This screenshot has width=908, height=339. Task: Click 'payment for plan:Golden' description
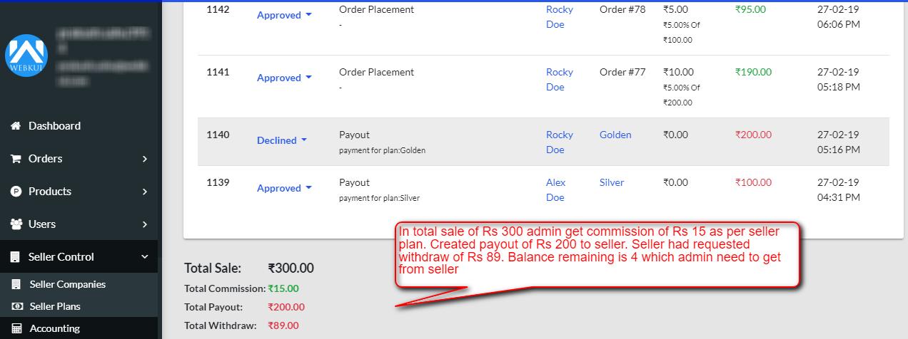click(382, 150)
